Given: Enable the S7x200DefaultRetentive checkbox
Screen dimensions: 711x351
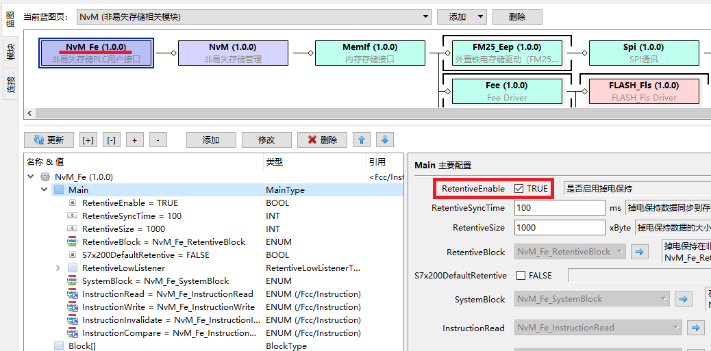Looking at the screenshot, I should click(x=521, y=276).
